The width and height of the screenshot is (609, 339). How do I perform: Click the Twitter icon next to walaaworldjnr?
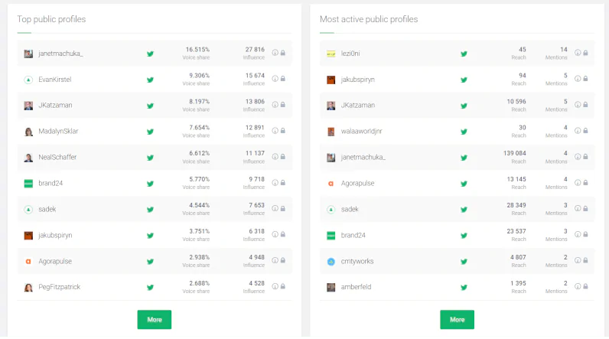pos(464,132)
